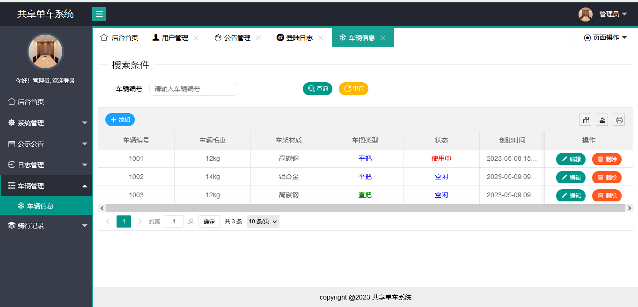Viewport: 638px width, 307px height.
Task: Click the 确定 page confirm button
Action: (x=209, y=221)
